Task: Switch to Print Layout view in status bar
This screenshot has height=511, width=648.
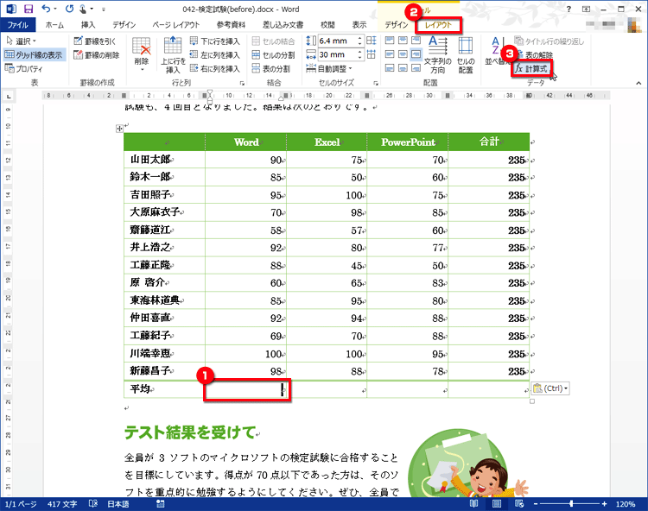Action: (x=496, y=503)
